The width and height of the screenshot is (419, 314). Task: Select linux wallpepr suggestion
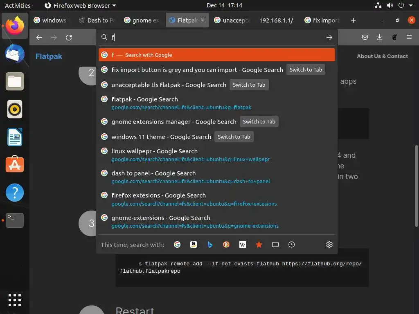(x=217, y=155)
